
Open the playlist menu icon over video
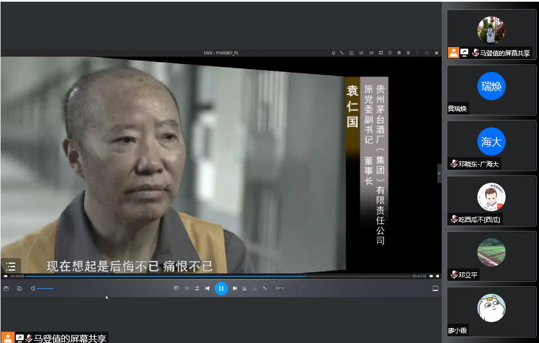click(x=10, y=266)
